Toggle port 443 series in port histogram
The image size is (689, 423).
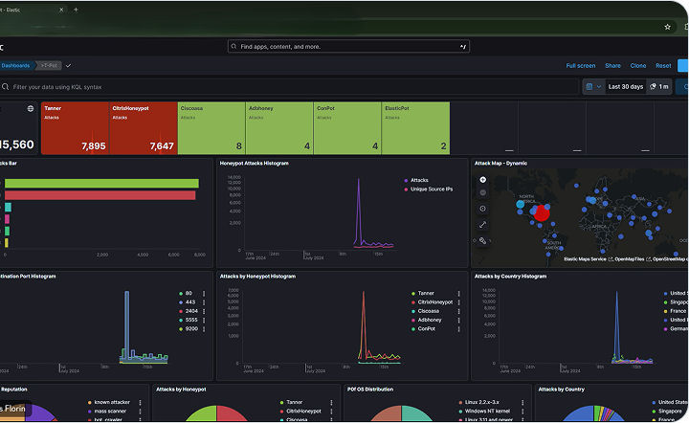188,302
